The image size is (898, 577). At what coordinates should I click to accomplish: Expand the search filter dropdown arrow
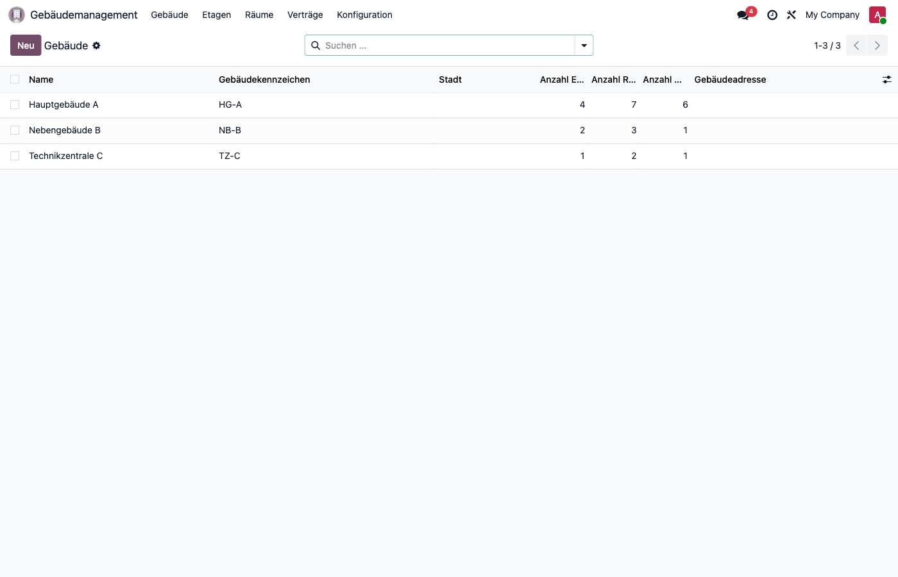coord(584,46)
